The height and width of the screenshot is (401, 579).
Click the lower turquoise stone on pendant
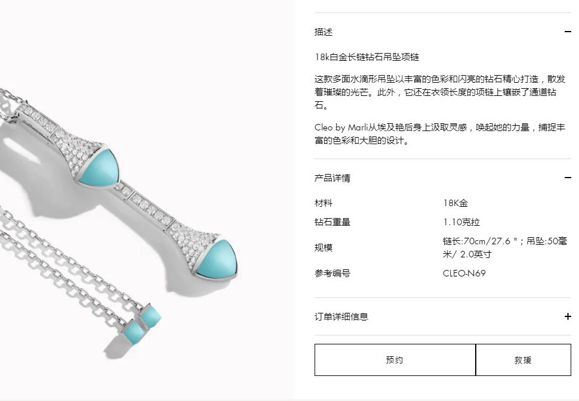217,259
